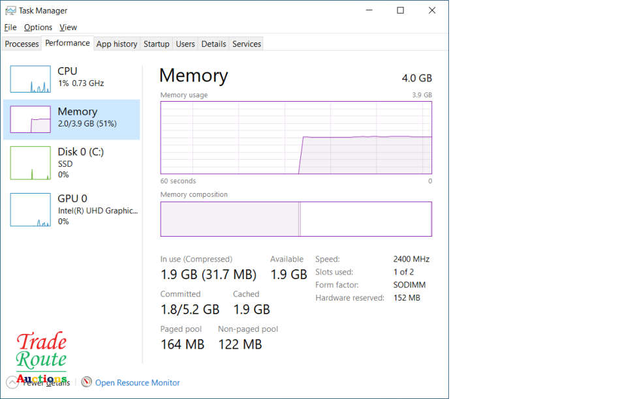Viewport: 620px width, 399px height.
Task: Click the Memory composition bar
Action: 296,219
